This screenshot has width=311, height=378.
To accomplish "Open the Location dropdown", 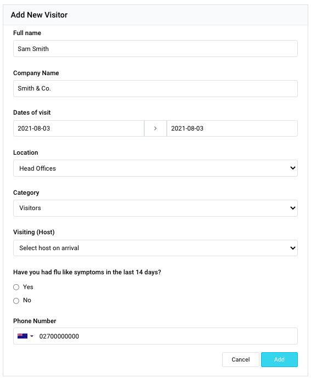I will [155, 168].
